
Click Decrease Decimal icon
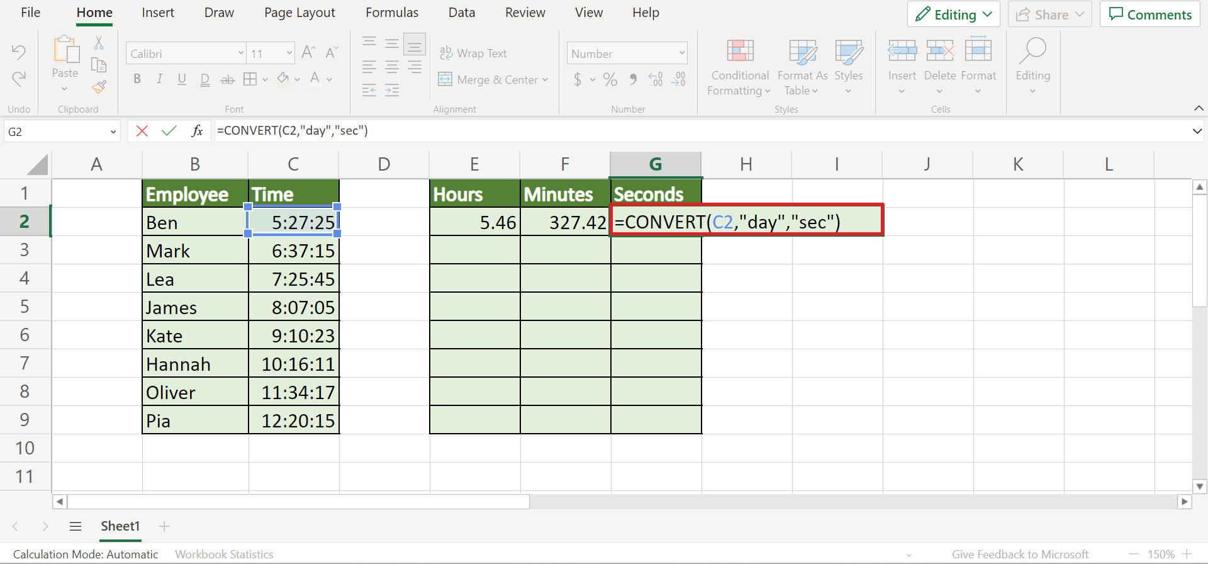coord(678,79)
